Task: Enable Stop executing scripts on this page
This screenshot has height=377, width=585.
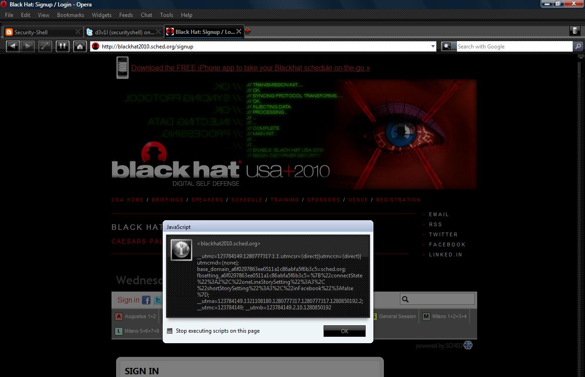Action: 170,331
